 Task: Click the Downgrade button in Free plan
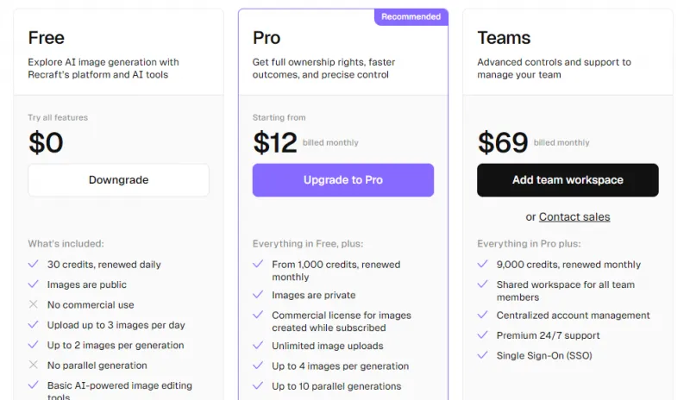point(118,180)
